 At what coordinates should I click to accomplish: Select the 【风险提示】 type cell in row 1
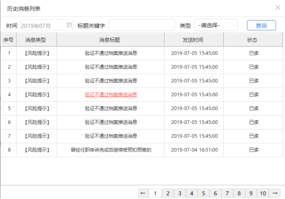(x=37, y=53)
